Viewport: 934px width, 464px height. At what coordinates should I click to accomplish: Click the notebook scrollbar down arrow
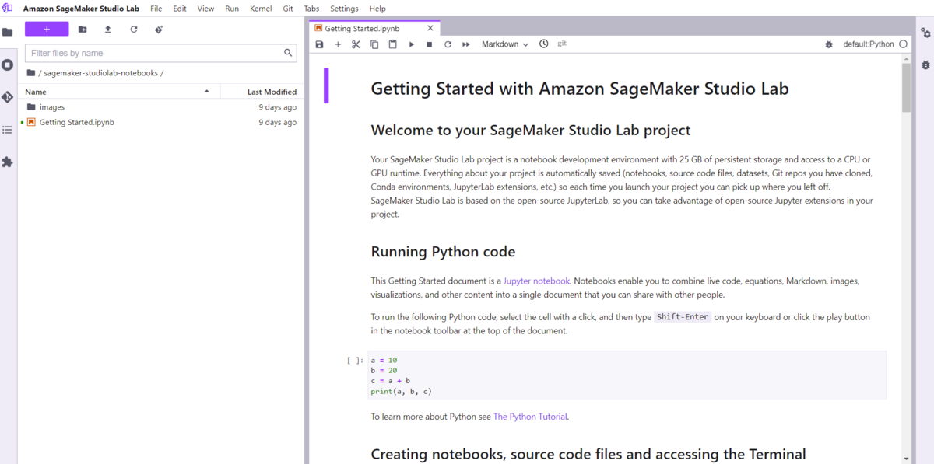point(906,459)
